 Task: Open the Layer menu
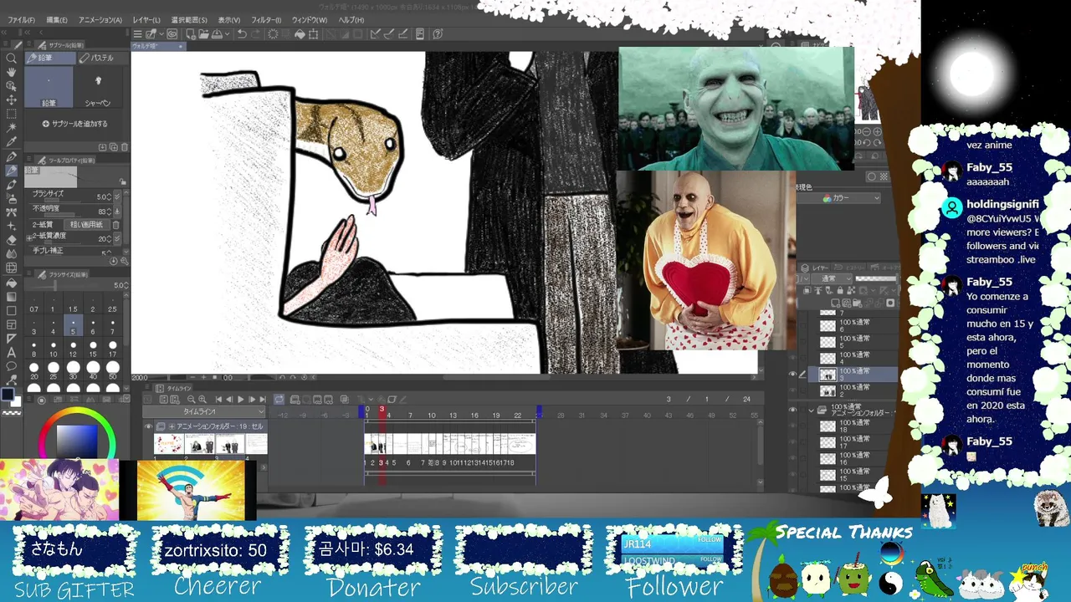[146, 20]
